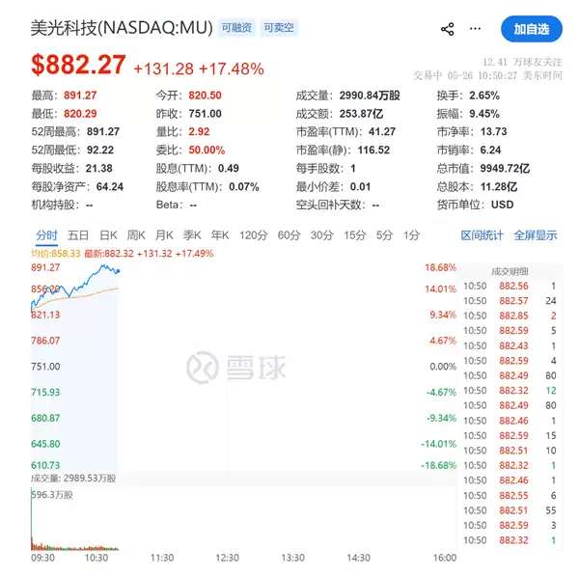Open the 周K chart tab
Screen dimensions: 579x577
[x=136, y=235]
